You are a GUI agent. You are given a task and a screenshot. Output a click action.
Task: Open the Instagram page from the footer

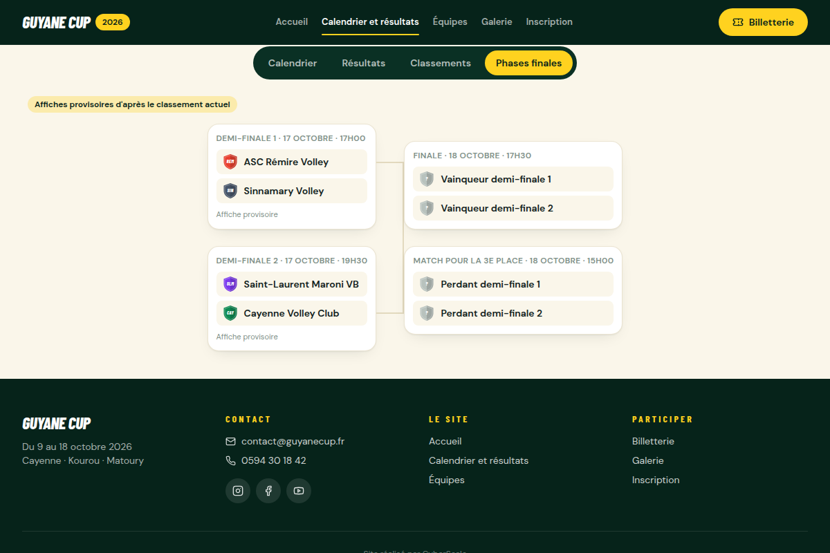pyautogui.click(x=238, y=491)
